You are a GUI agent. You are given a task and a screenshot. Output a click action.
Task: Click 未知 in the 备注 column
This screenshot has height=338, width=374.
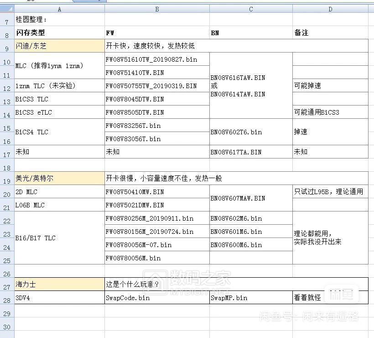pos(330,152)
